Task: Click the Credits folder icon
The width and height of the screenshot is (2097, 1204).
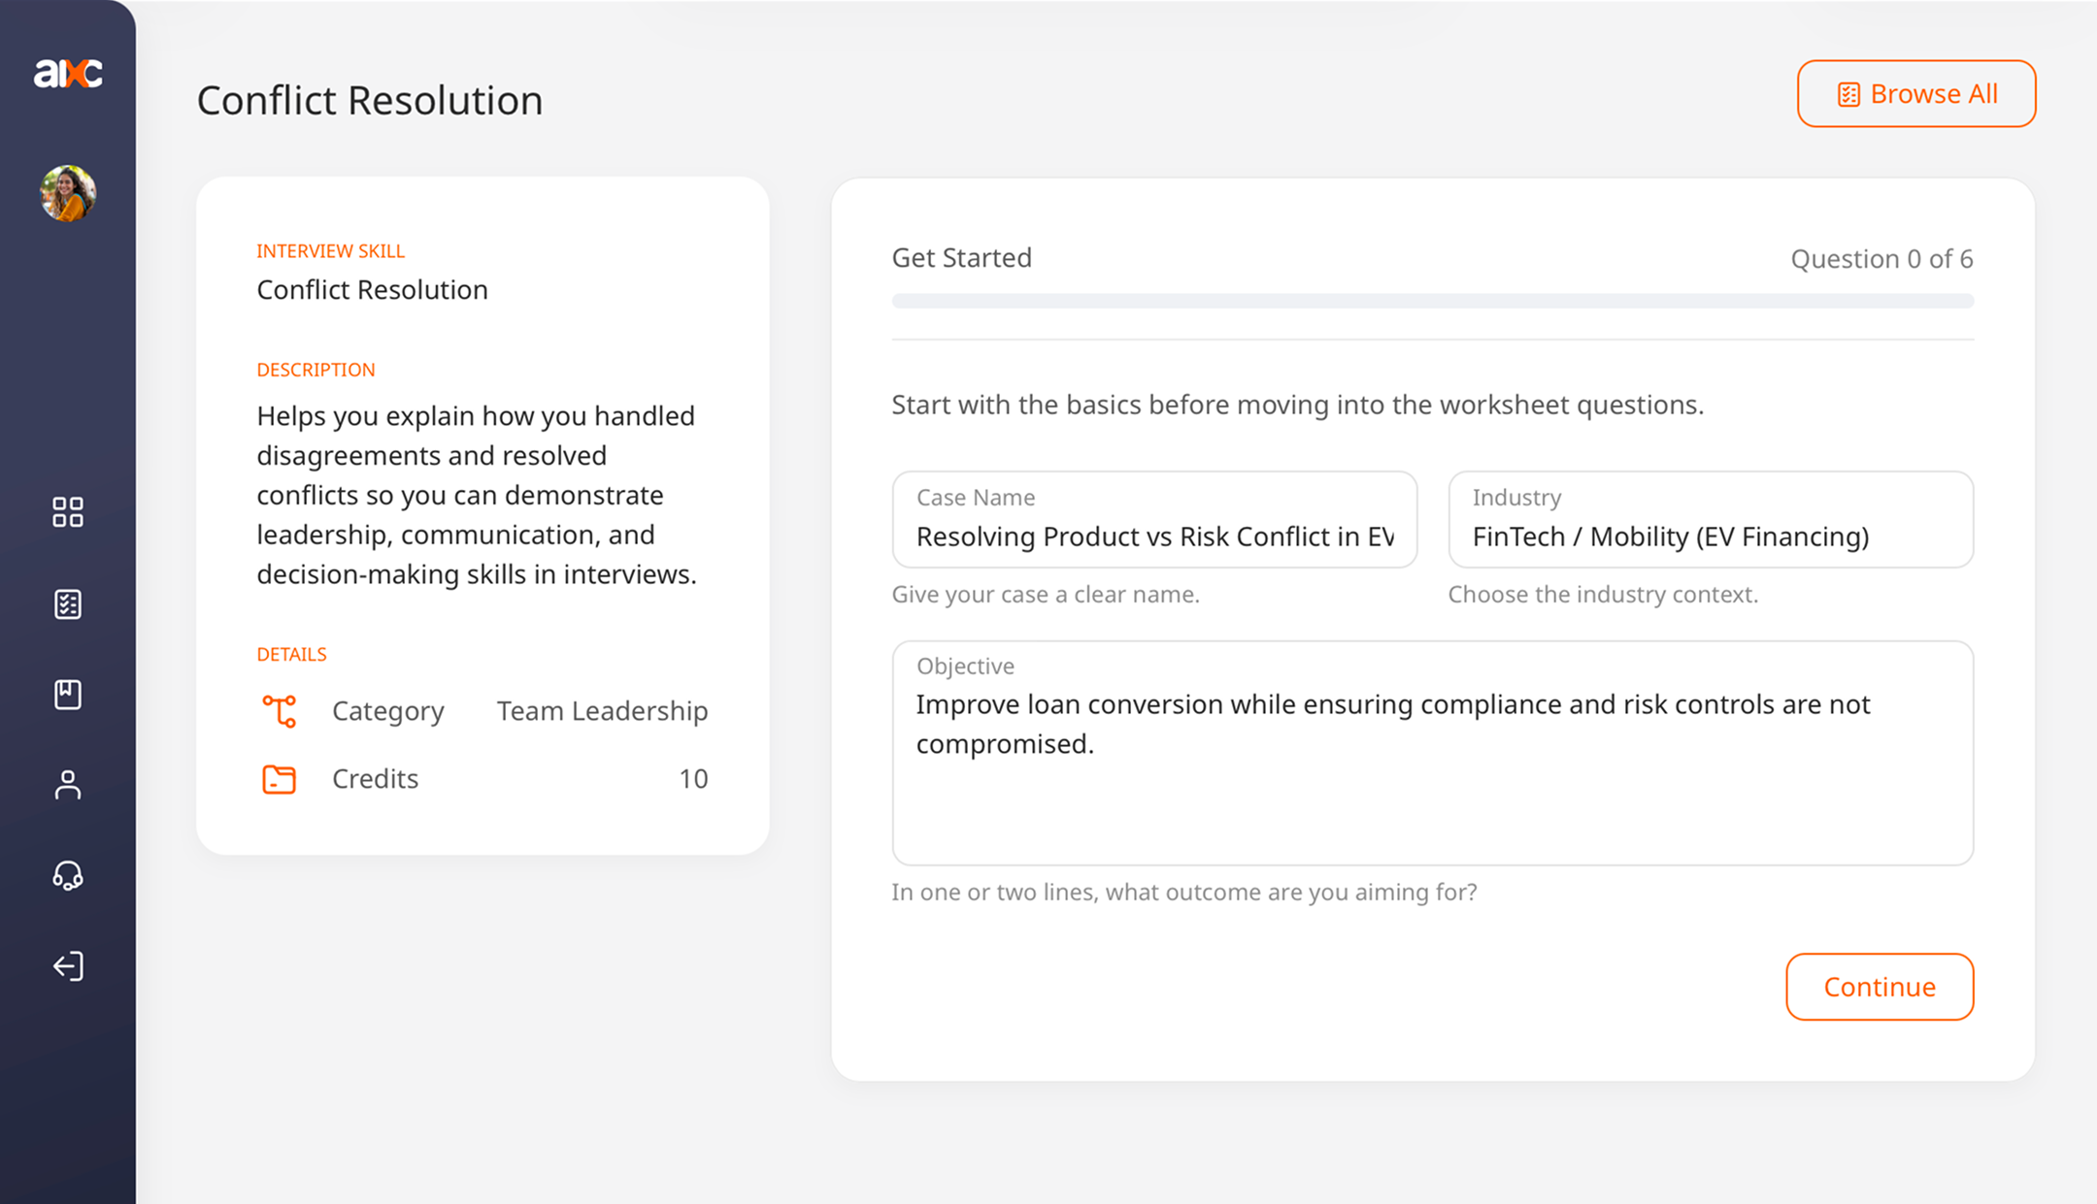Action: [280, 779]
